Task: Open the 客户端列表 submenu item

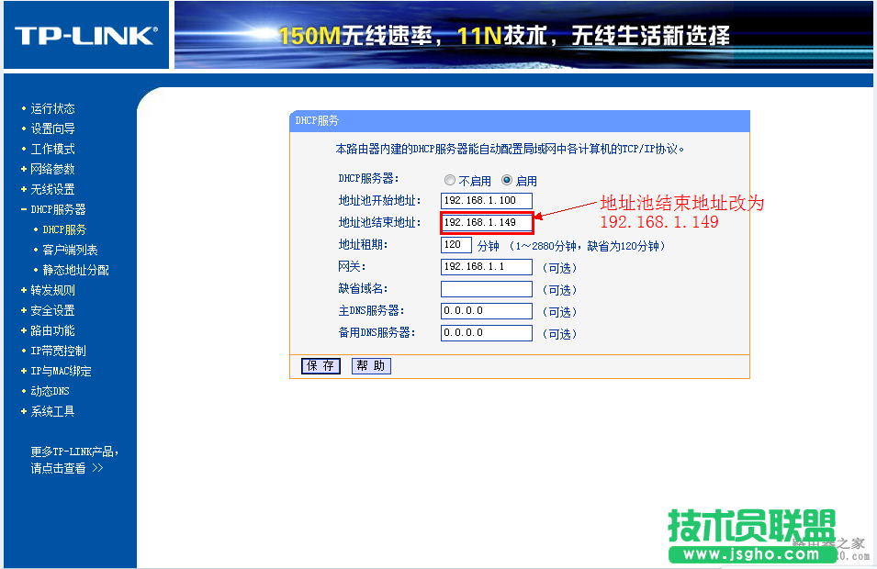Action: coord(70,250)
